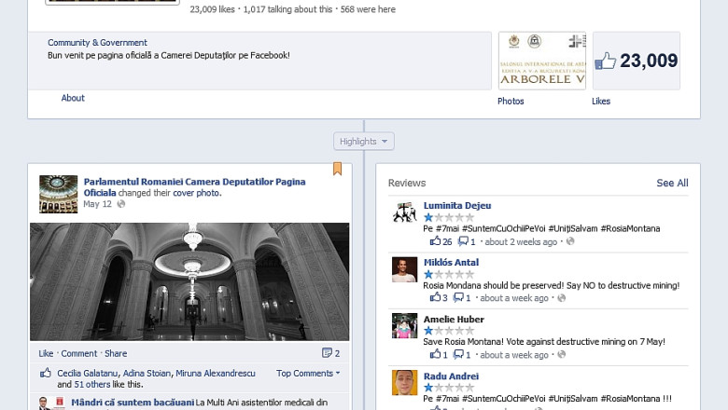
Task: Click Community & Government category link
Action: (x=97, y=43)
